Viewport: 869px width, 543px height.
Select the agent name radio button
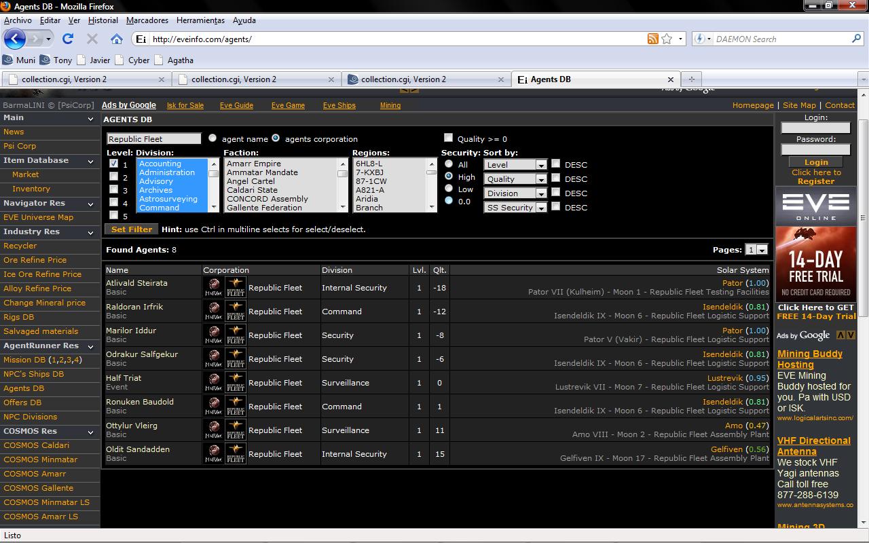[x=212, y=138]
